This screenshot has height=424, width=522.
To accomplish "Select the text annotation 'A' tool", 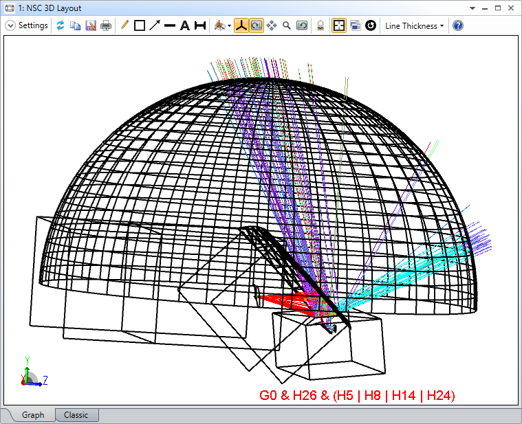I will point(185,25).
